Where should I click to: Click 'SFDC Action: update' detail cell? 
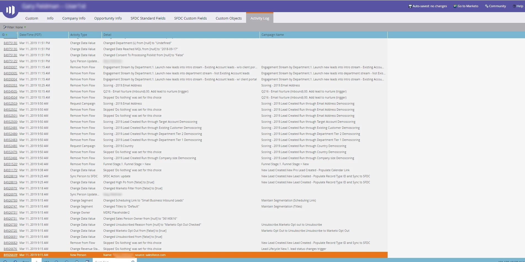click(117, 176)
